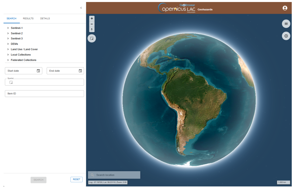Click the play button on map
The height and width of the screenshot is (188, 293).
286,36
